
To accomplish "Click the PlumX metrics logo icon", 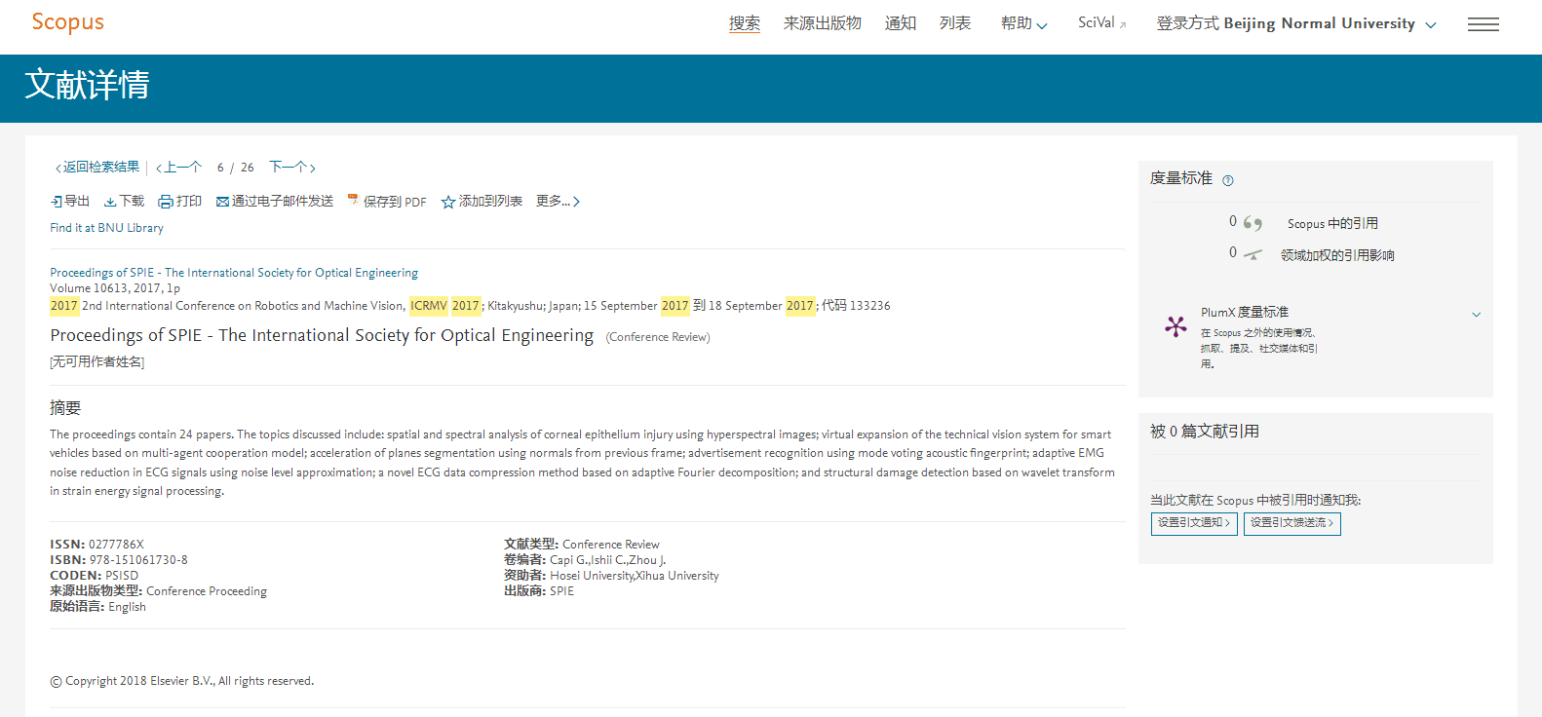I will [x=1176, y=326].
